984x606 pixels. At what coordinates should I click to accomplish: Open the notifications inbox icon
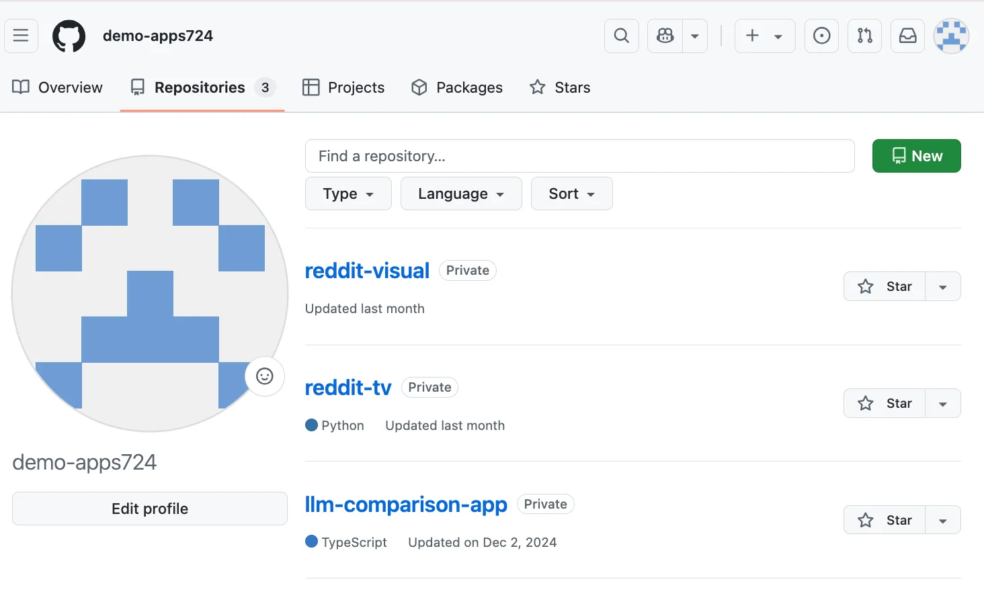(907, 36)
